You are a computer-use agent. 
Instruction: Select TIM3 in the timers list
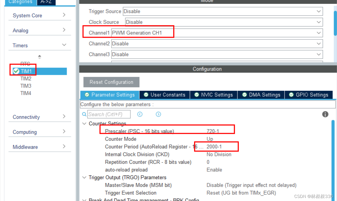click(x=26, y=86)
